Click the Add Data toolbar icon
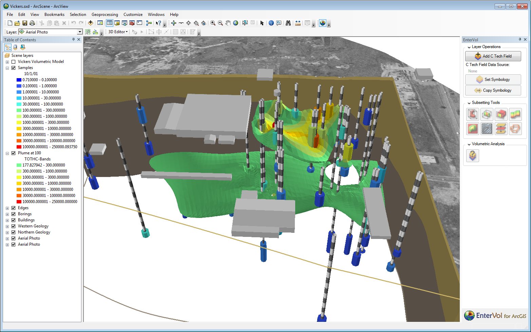This screenshot has width=531, height=332. tap(91, 23)
